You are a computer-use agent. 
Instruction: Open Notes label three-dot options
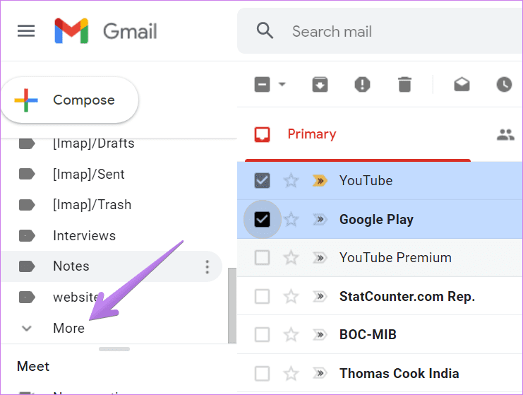tap(207, 267)
